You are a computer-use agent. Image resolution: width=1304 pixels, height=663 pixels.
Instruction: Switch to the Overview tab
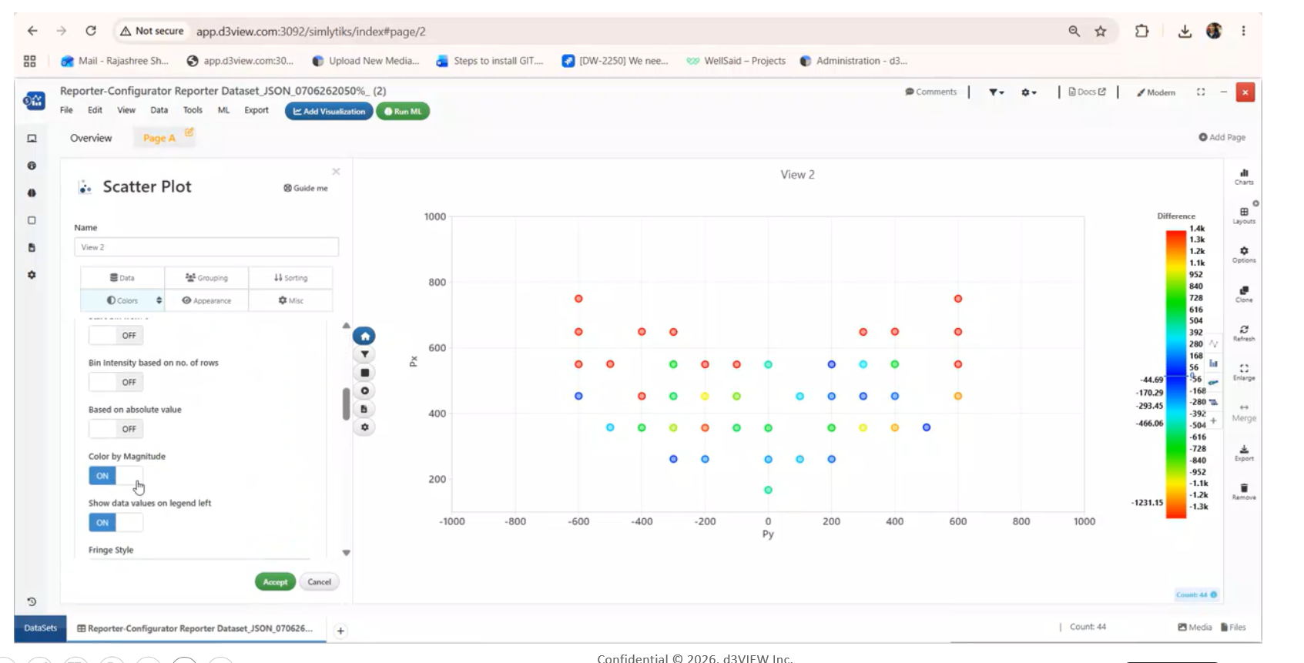(x=91, y=138)
